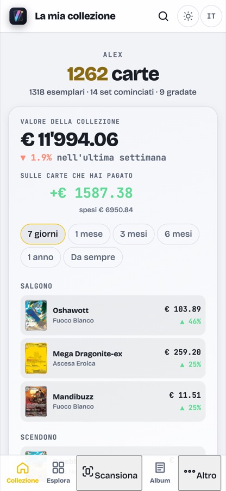Open the Mega Dragonite-ex card image
The height and width of the screenshot is (491, 226).
pyautogui.click(x=36, y=358)
